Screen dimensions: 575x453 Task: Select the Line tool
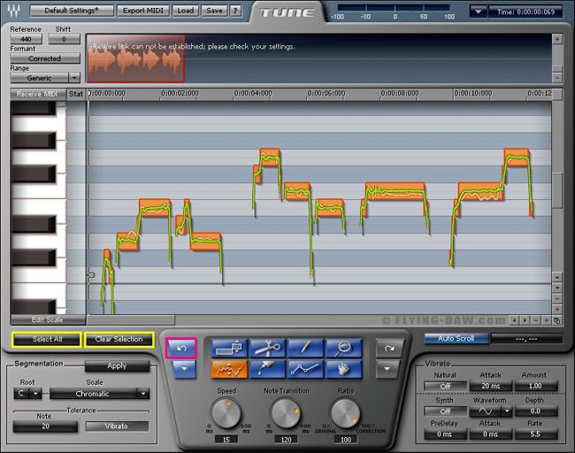pos(305,369)
